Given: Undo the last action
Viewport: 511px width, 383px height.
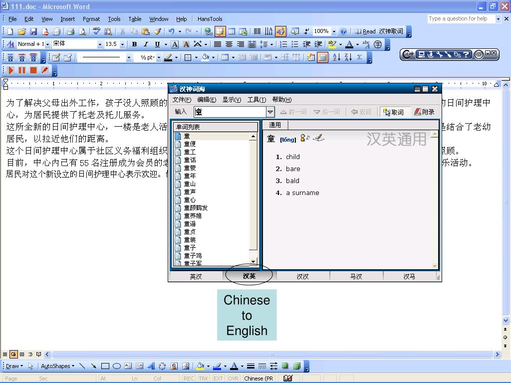Looking at the screenshot, I should point(171,31).
